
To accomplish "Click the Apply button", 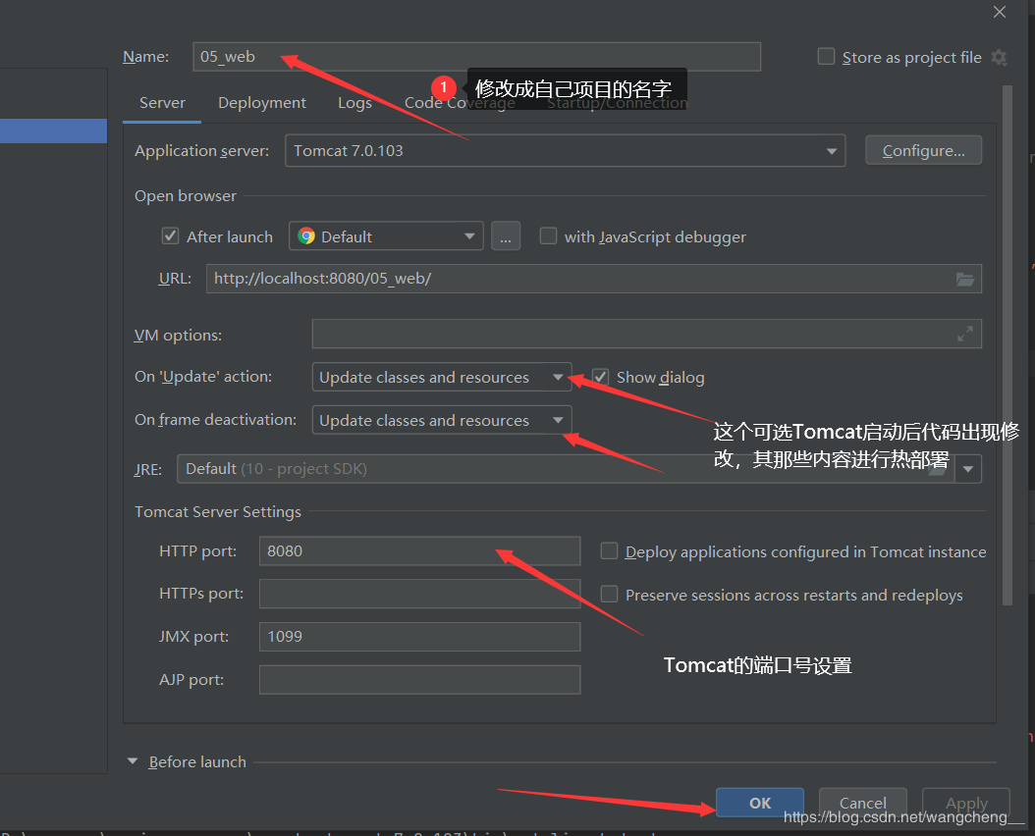I will pyautogui.click(x=966, y=803).
